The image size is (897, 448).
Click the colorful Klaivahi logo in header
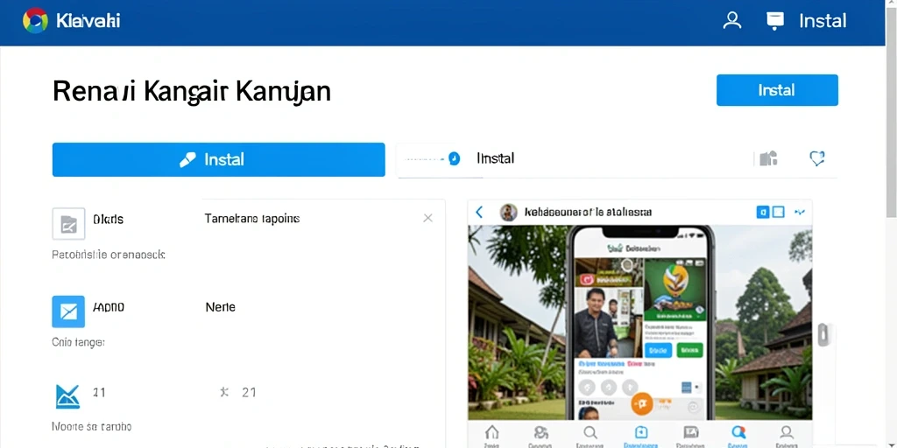pos(35,21)
